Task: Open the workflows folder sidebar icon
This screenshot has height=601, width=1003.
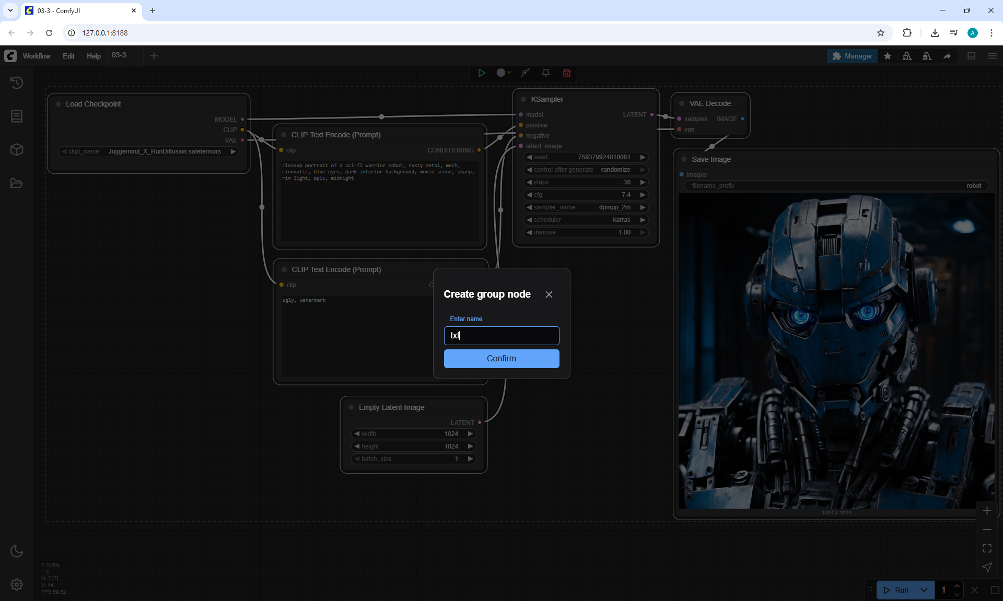Action: pyautogui.click(x=17, y=183)
